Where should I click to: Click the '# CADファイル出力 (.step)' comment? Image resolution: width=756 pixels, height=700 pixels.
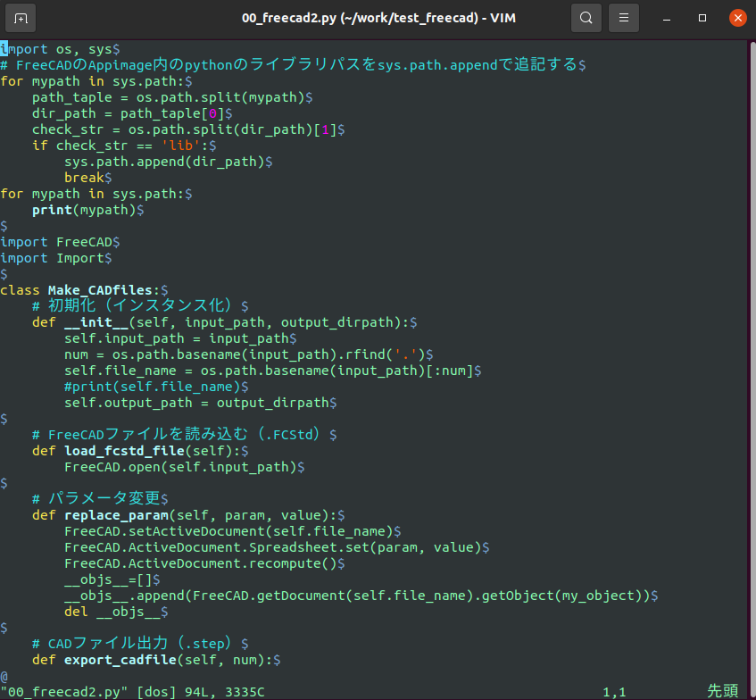pyautogui.click(x=140, y=644)
